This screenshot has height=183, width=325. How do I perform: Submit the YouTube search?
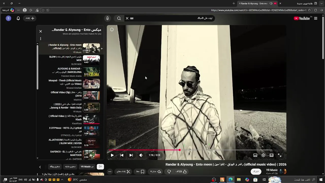[119, 18]
